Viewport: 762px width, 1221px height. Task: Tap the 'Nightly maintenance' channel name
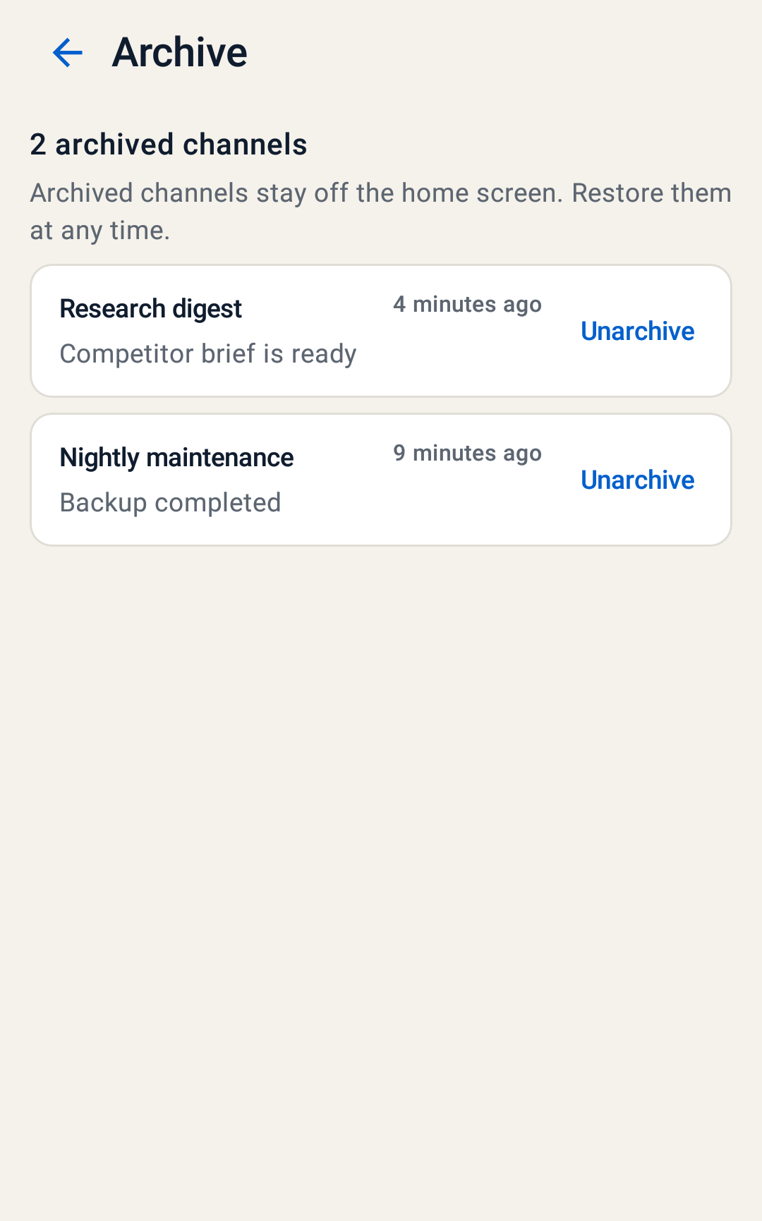click(x=176, y=458)
